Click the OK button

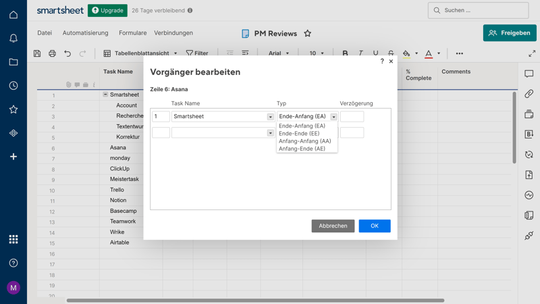(374, 226)
